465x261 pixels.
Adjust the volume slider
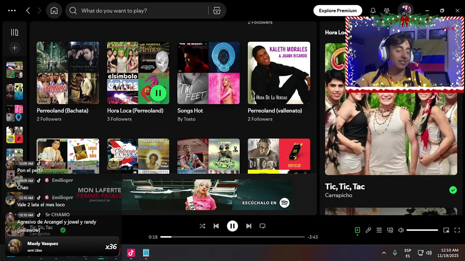click(422, 230)
